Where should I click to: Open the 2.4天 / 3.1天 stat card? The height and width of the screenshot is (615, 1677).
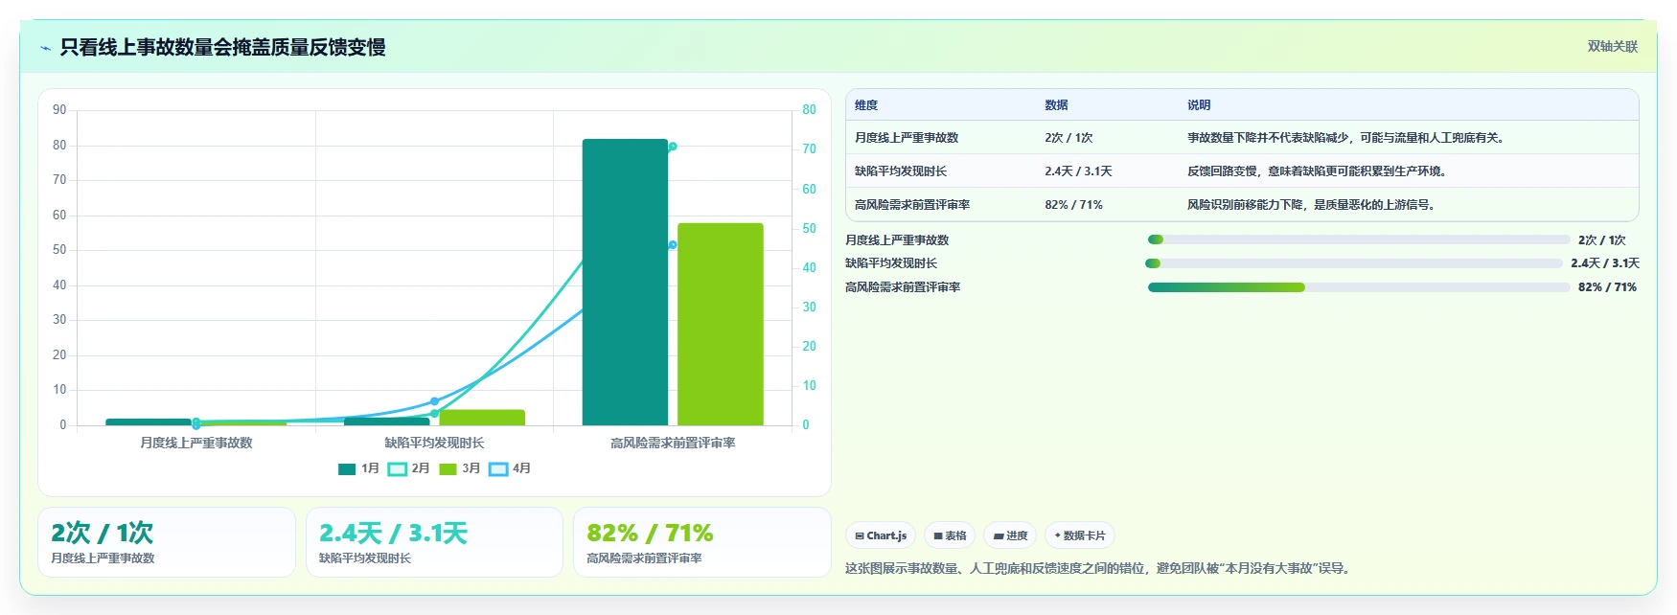coord(434,542)
